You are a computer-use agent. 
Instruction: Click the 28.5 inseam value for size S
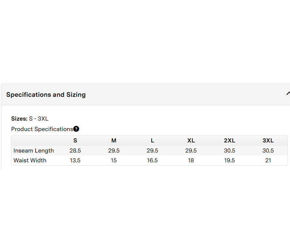click(x=75, y=151)
